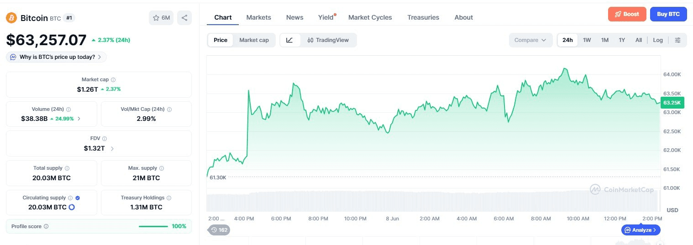The height and width of the screenshot is (245, 693).
Task: Click the Profile score info icon
Action: [x=46, y=226]
